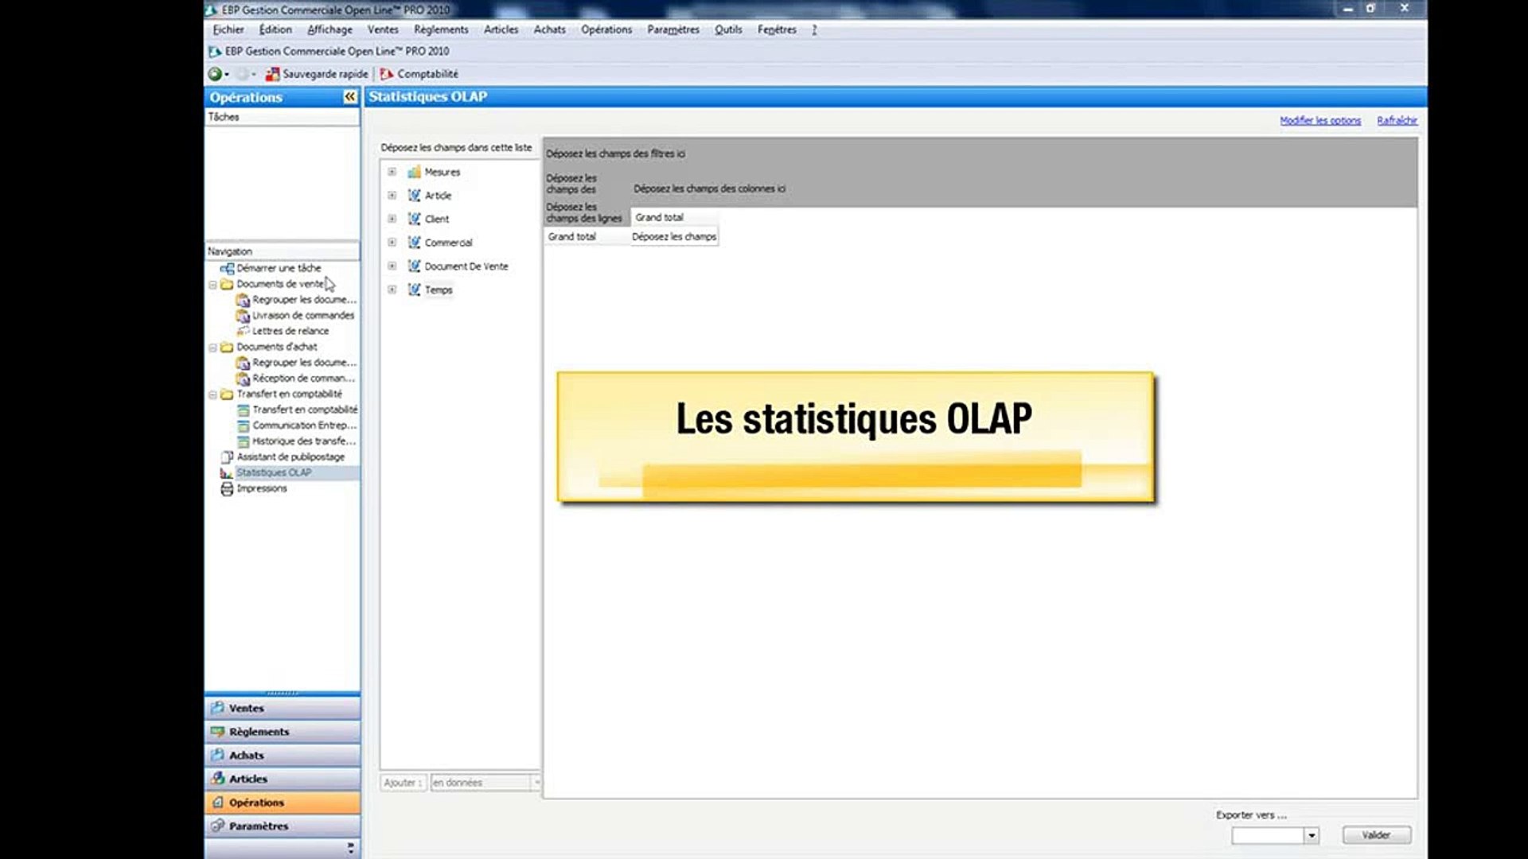Click the Rafraîchir link
The width and height of the screenshot is (1528, 859).
click(x=1397, y=120)
